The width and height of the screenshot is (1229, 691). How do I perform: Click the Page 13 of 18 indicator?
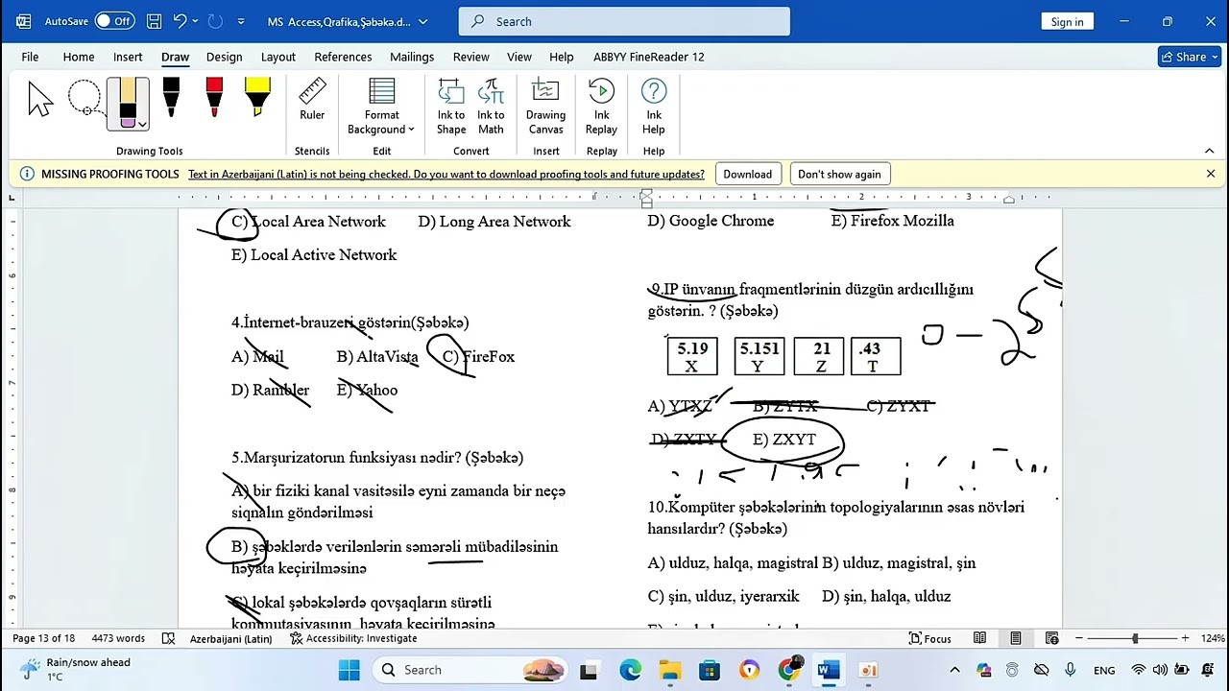coord(43,638)
